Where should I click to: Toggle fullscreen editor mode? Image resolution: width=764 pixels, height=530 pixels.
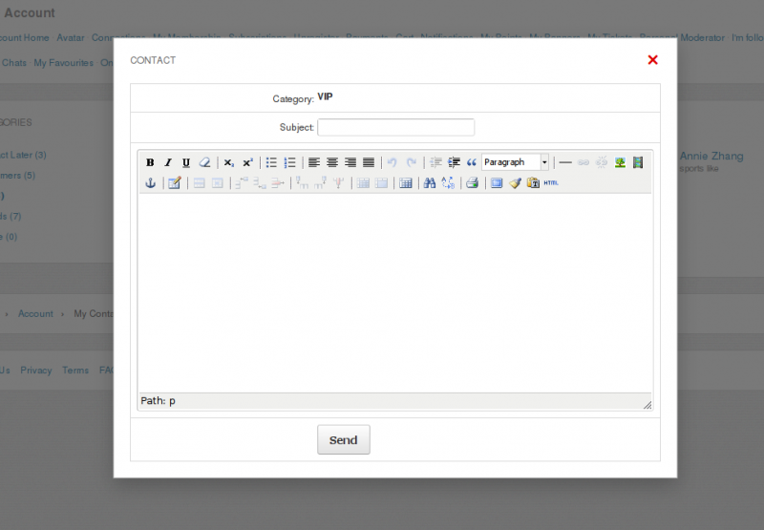click(x=497, y=183)
